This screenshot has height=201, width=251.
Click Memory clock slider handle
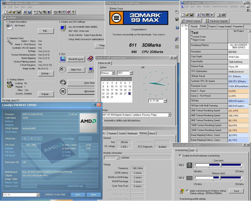220,177
